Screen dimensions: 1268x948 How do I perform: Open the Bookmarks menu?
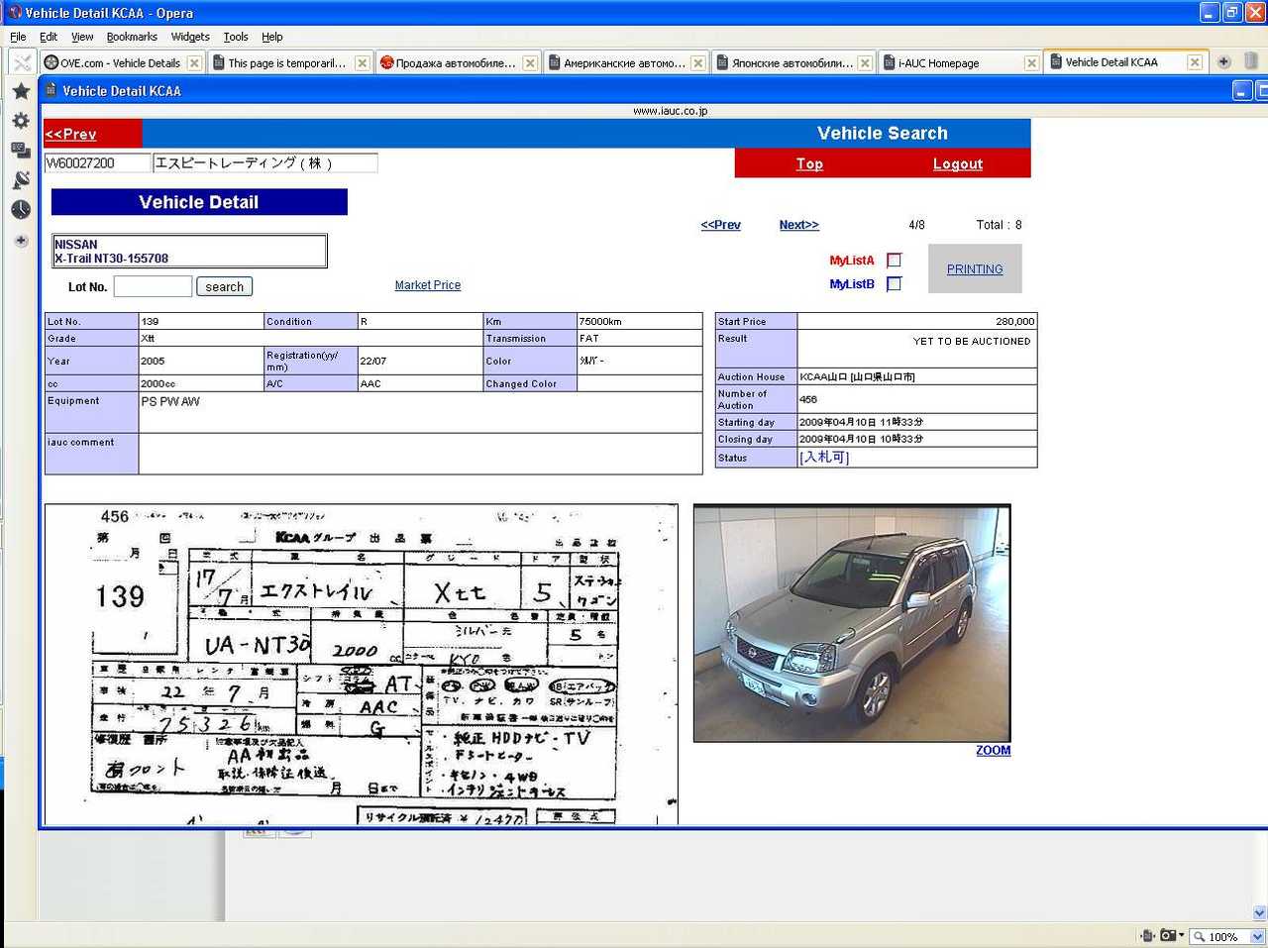132,37
